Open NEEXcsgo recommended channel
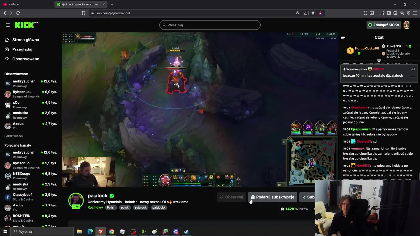 (31, 176)
